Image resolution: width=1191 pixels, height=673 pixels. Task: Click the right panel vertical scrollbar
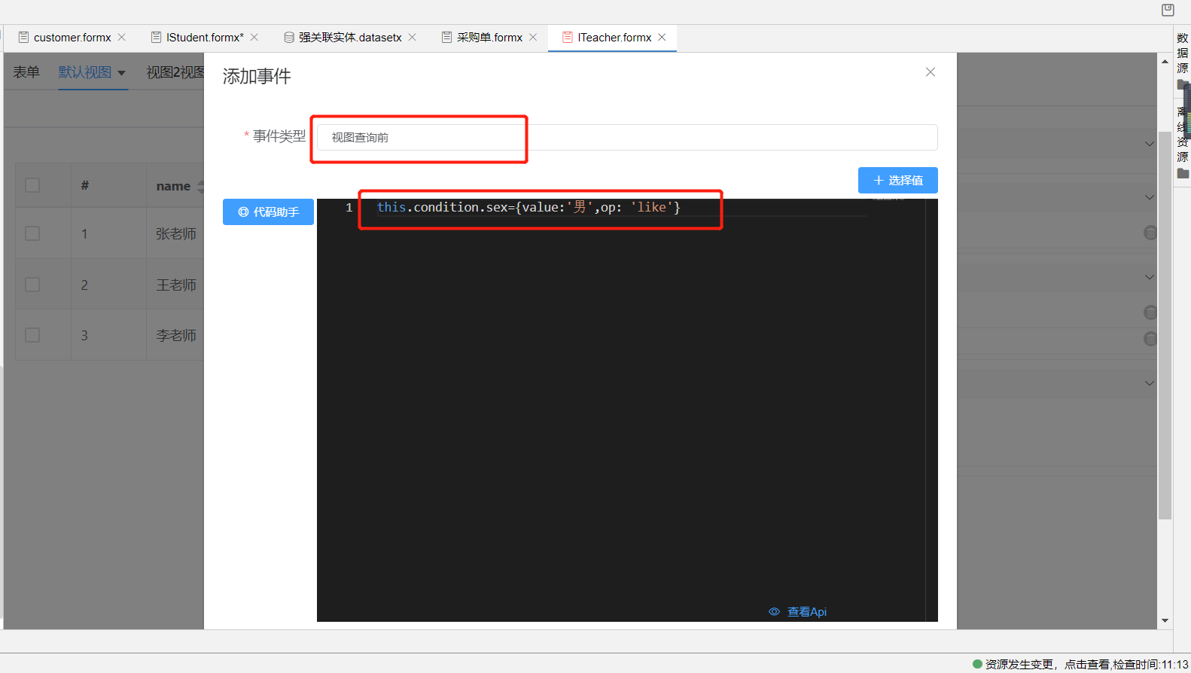click(x=1165, y=324)
